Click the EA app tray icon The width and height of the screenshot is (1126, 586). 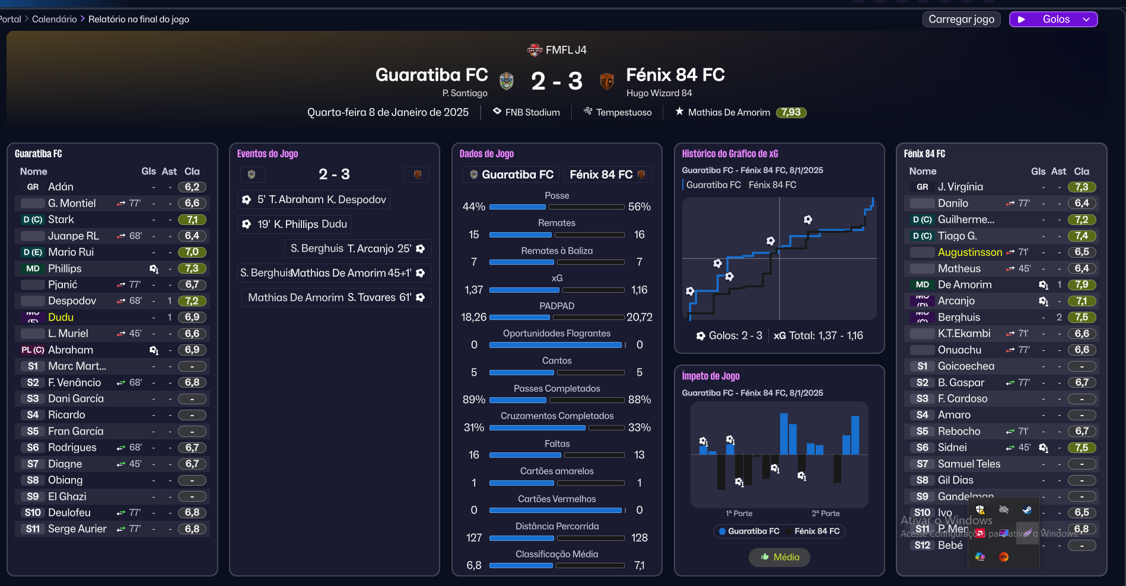tap(1004, 557)
